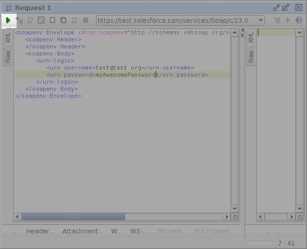The width and height of the screenshot is (307, 249).
Task: Switch to the request Raw side tab
Action: (8, 56)
